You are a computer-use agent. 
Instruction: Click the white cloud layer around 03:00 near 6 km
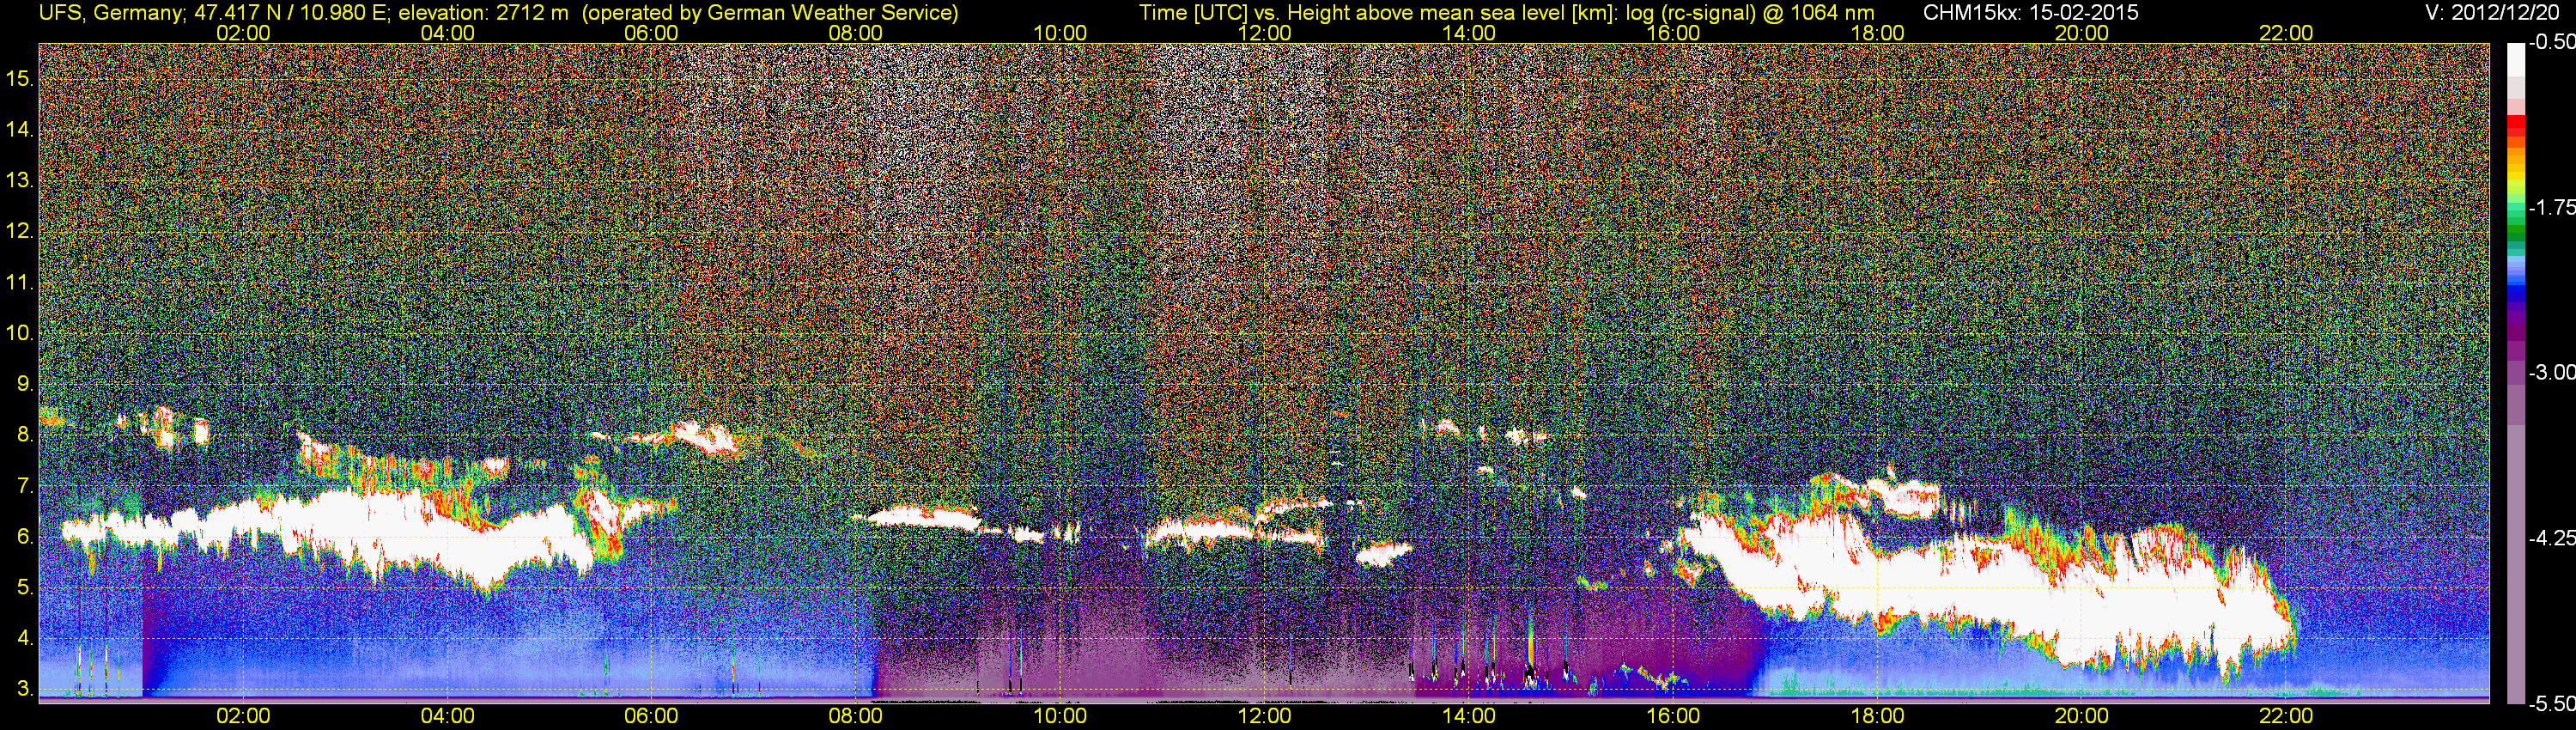[330, 535]
